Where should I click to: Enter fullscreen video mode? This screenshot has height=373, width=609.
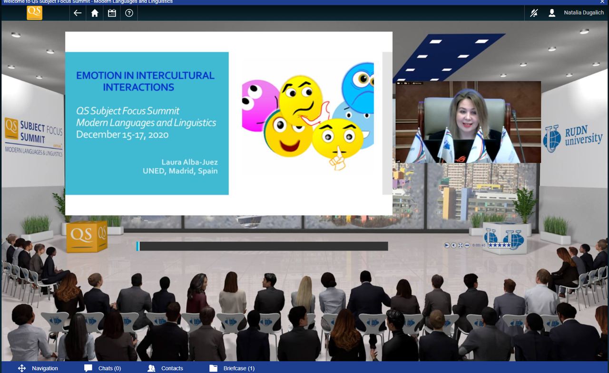pyautogui.click(x=460, y=245)
